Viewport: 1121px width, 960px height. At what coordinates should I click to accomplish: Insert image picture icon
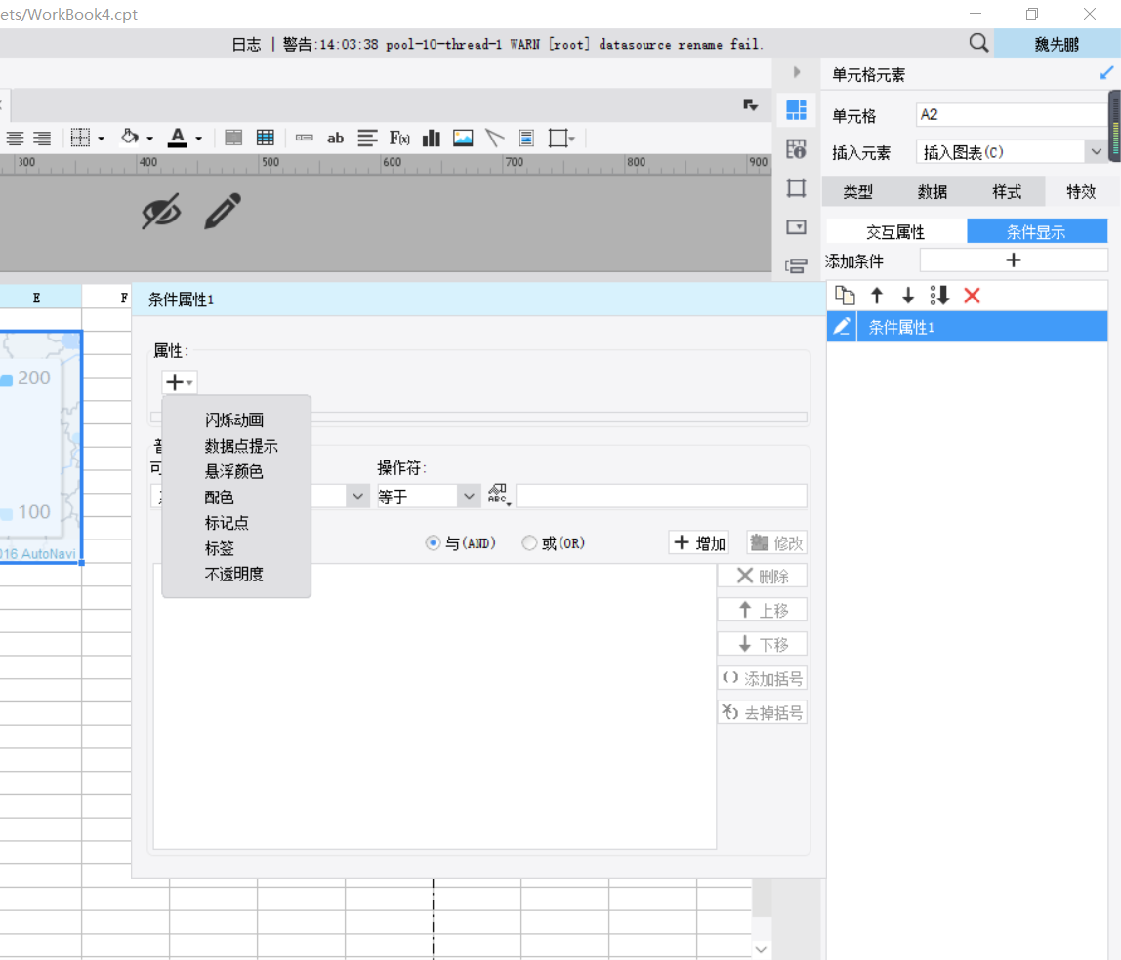click(x=463, y=138)
